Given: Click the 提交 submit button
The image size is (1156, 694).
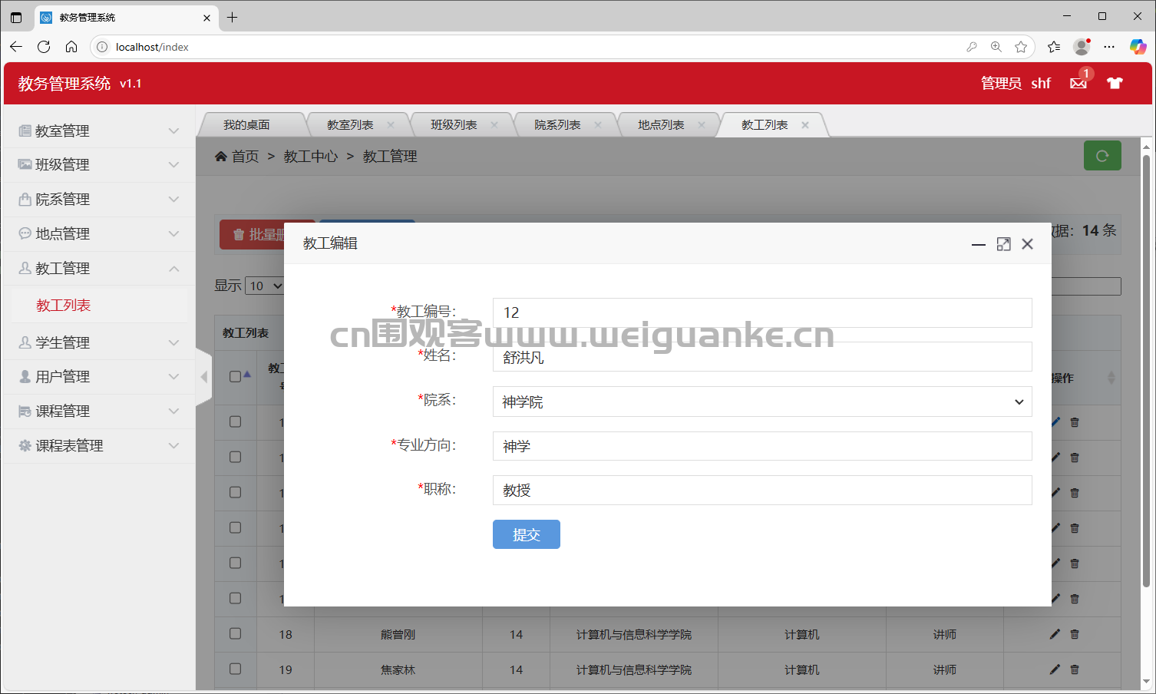Looking at the screenshot, I should pos(527,534).
